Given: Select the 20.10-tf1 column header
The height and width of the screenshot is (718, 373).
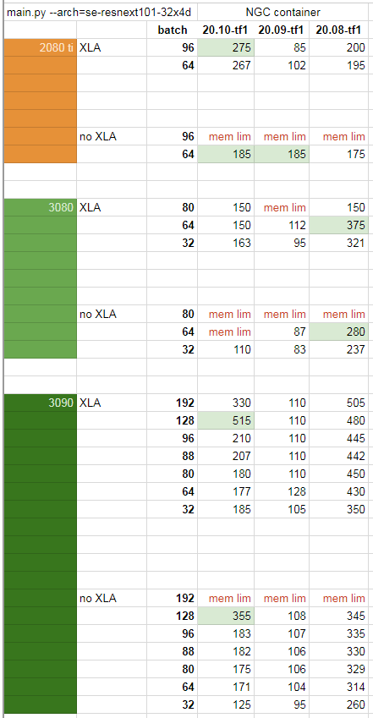Looking at the screenshot, I should tap(226, 30).
